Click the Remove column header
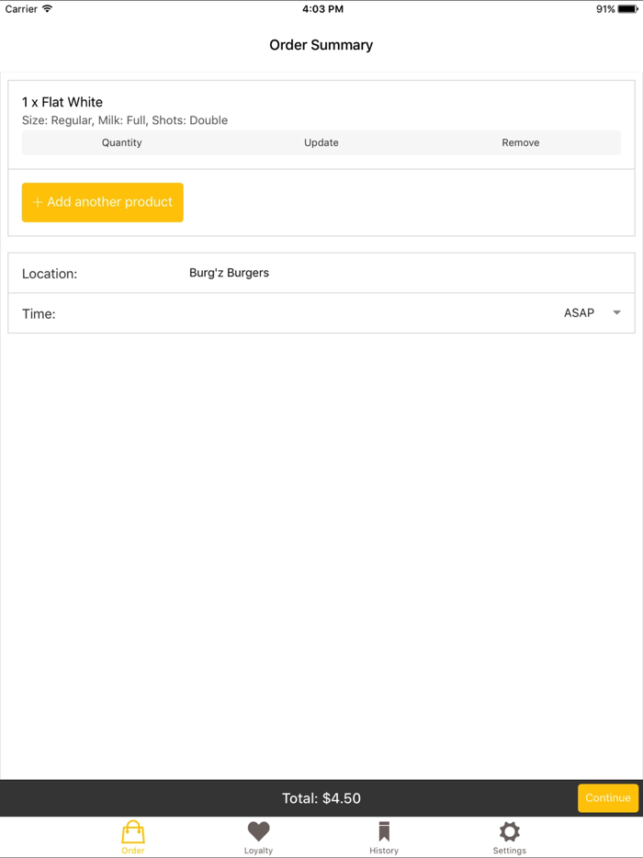This screenshot has width=643, height=858. pos(520,142)
